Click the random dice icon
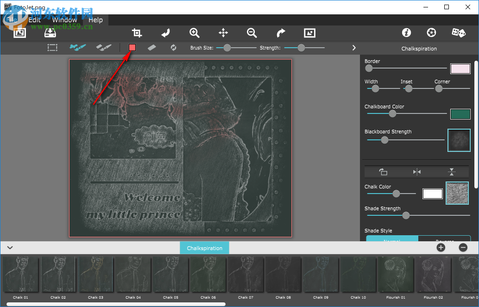This screenshot has height=307, width=479. [458, 33]
